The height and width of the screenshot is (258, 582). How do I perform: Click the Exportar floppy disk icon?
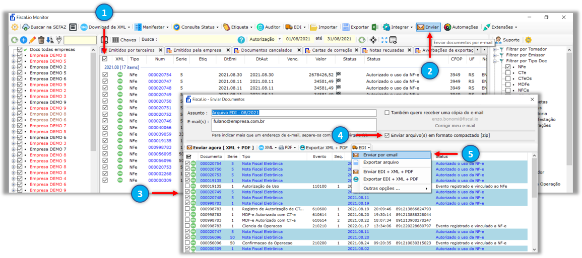click(x=346, y=27)
